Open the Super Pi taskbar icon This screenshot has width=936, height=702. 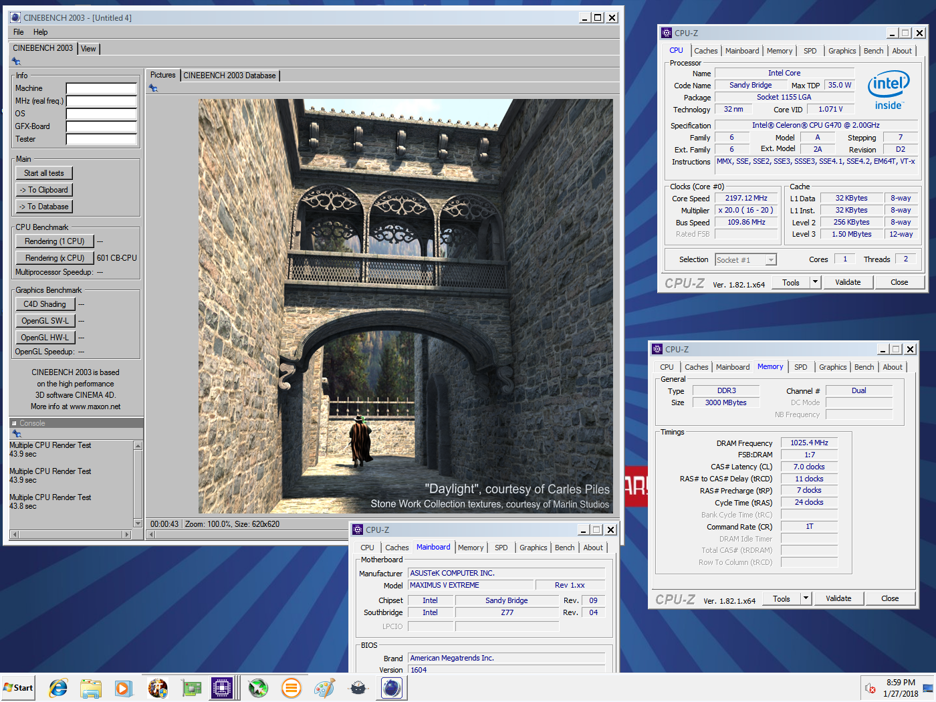(158, 687)
